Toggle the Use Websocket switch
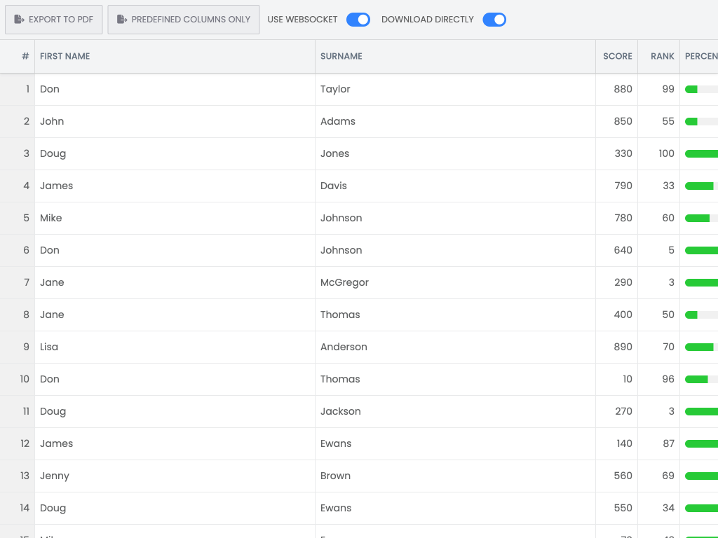 point(358,20)
